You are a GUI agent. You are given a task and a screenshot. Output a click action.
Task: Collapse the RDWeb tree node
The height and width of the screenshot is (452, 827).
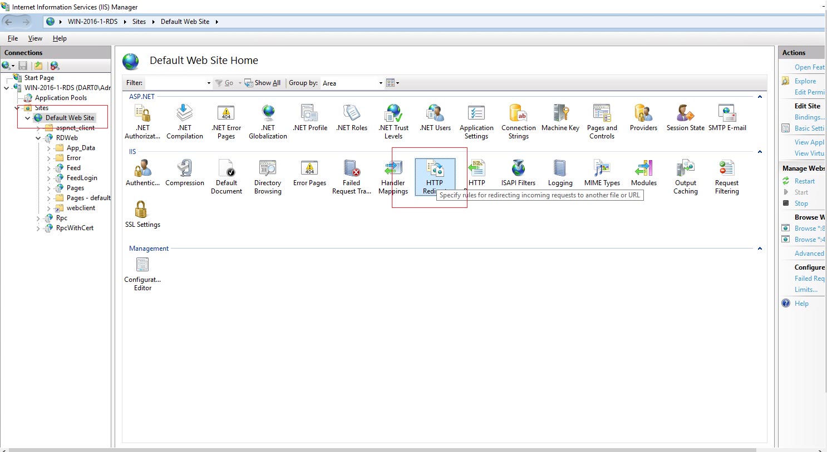coord(38,138)
